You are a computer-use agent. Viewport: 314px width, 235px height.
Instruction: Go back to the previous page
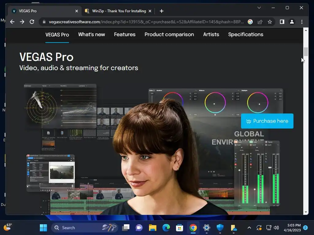click(x=12, y=22)
